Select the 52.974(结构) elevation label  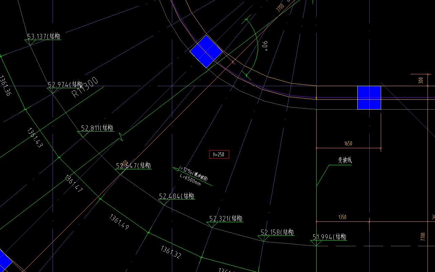click(65, 84)
